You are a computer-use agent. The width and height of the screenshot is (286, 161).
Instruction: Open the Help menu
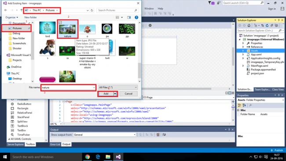[x=160, y=8]
